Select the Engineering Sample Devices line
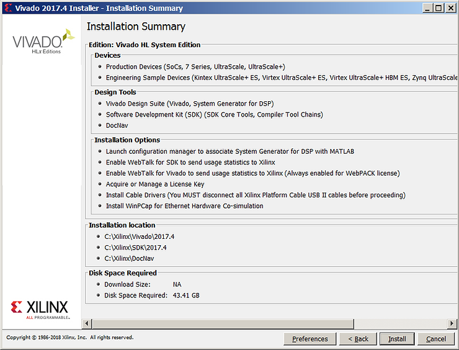 282,78
